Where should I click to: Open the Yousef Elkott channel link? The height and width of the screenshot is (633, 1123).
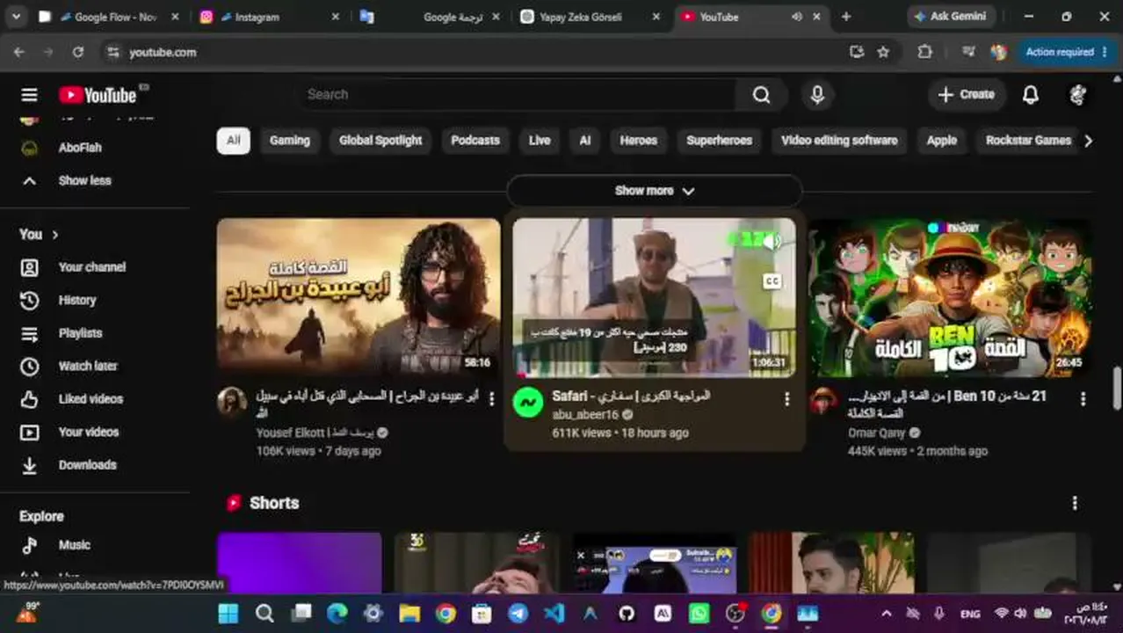click(315, 433)
